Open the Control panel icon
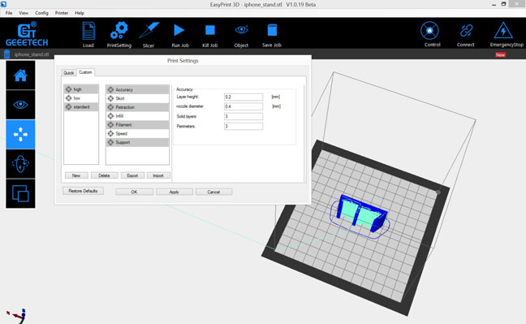The height and width of the screenshot is (324, 526). pos(429,31)
